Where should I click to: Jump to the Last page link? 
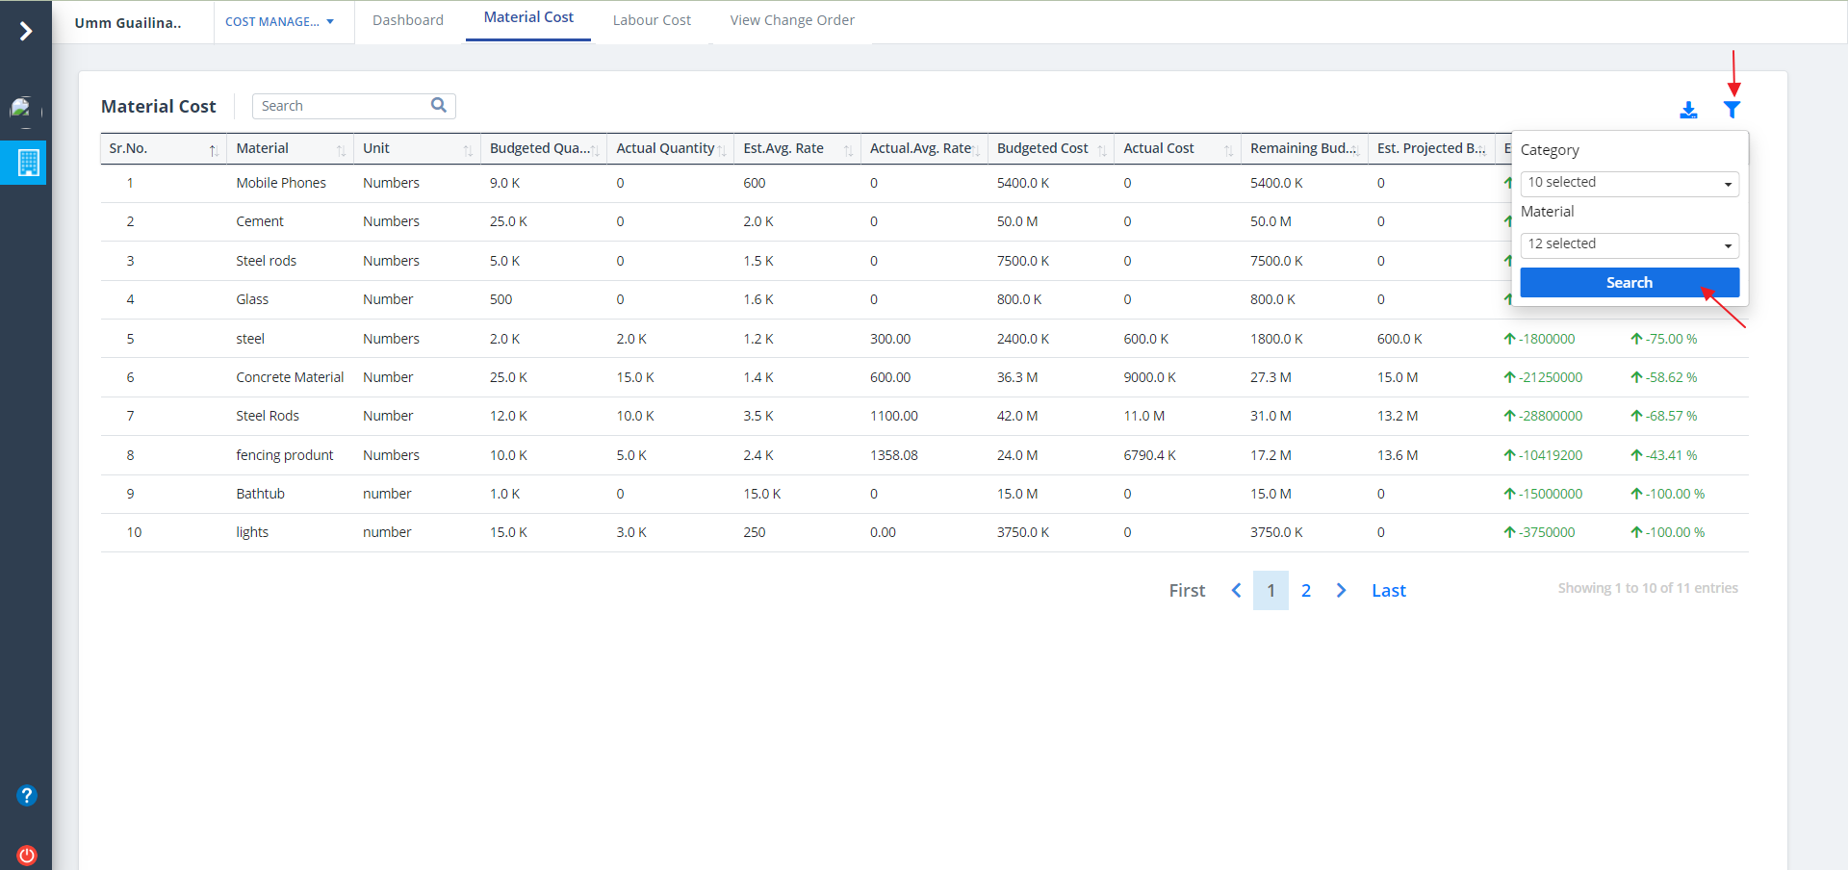tap(1388, 590)
